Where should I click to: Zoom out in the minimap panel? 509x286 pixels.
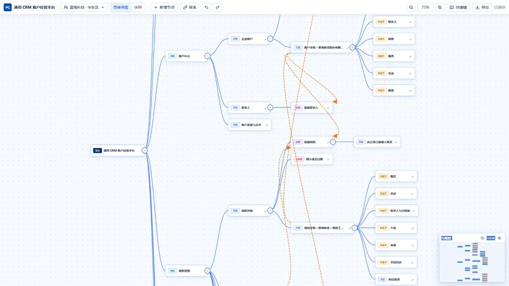tap(482, 238)
